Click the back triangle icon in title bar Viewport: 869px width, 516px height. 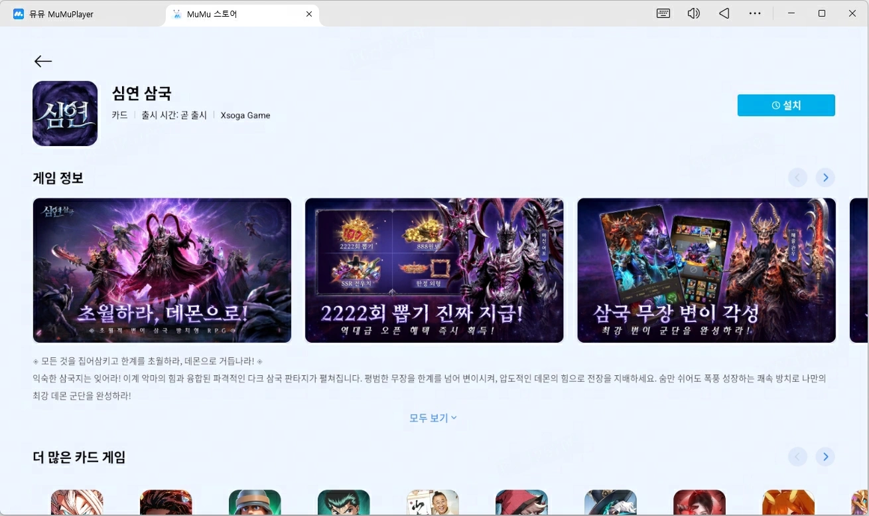pos(724,13)
